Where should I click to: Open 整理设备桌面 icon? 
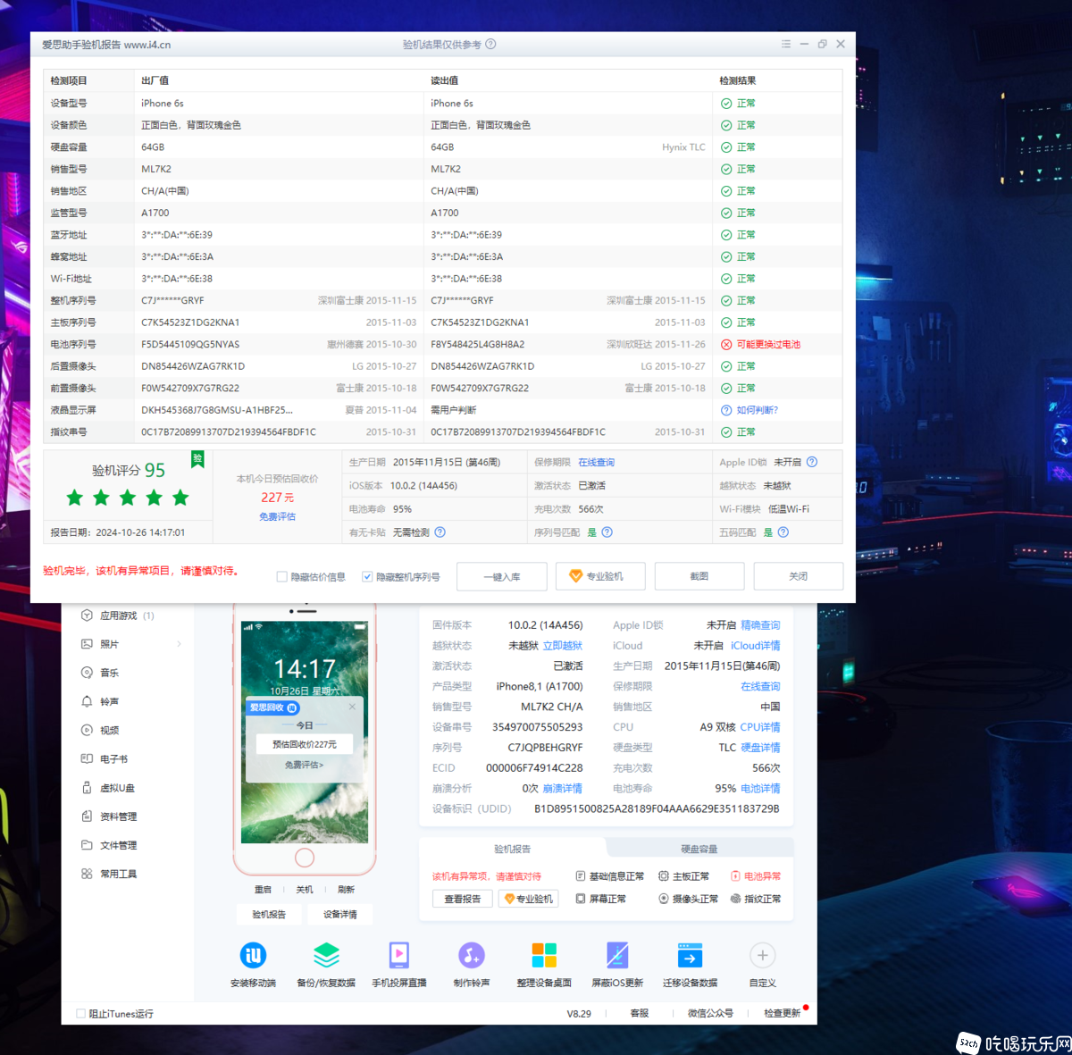544,956
